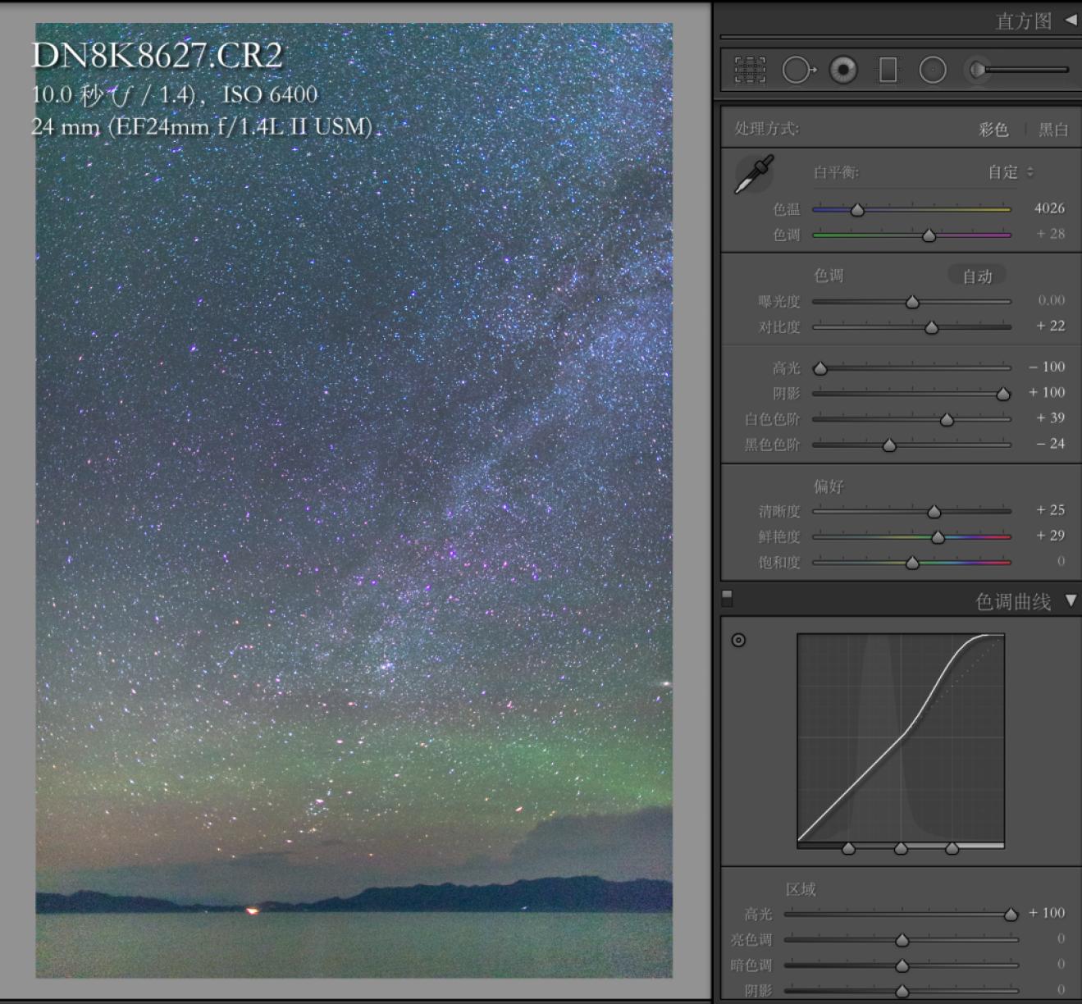Click the 阴影 slider handle in 色调 section

tap(1003, 394)
